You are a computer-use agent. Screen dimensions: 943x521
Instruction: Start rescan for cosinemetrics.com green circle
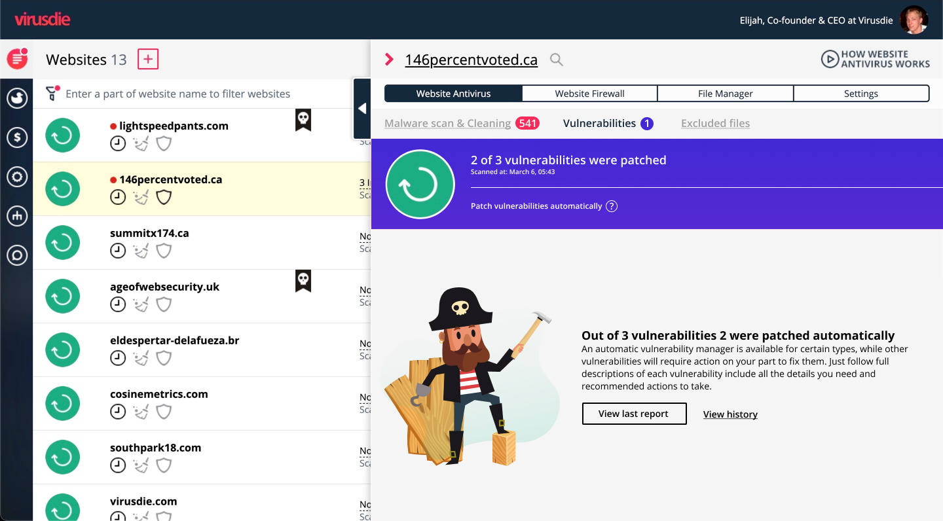tap(62, 404)
